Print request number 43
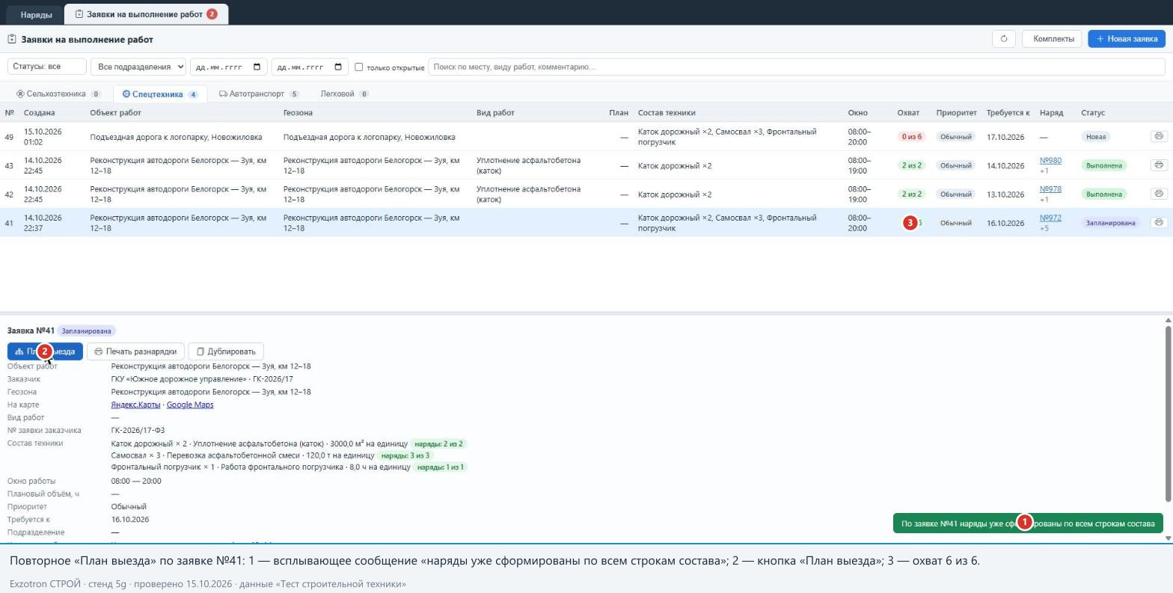 pos(1159,165)
